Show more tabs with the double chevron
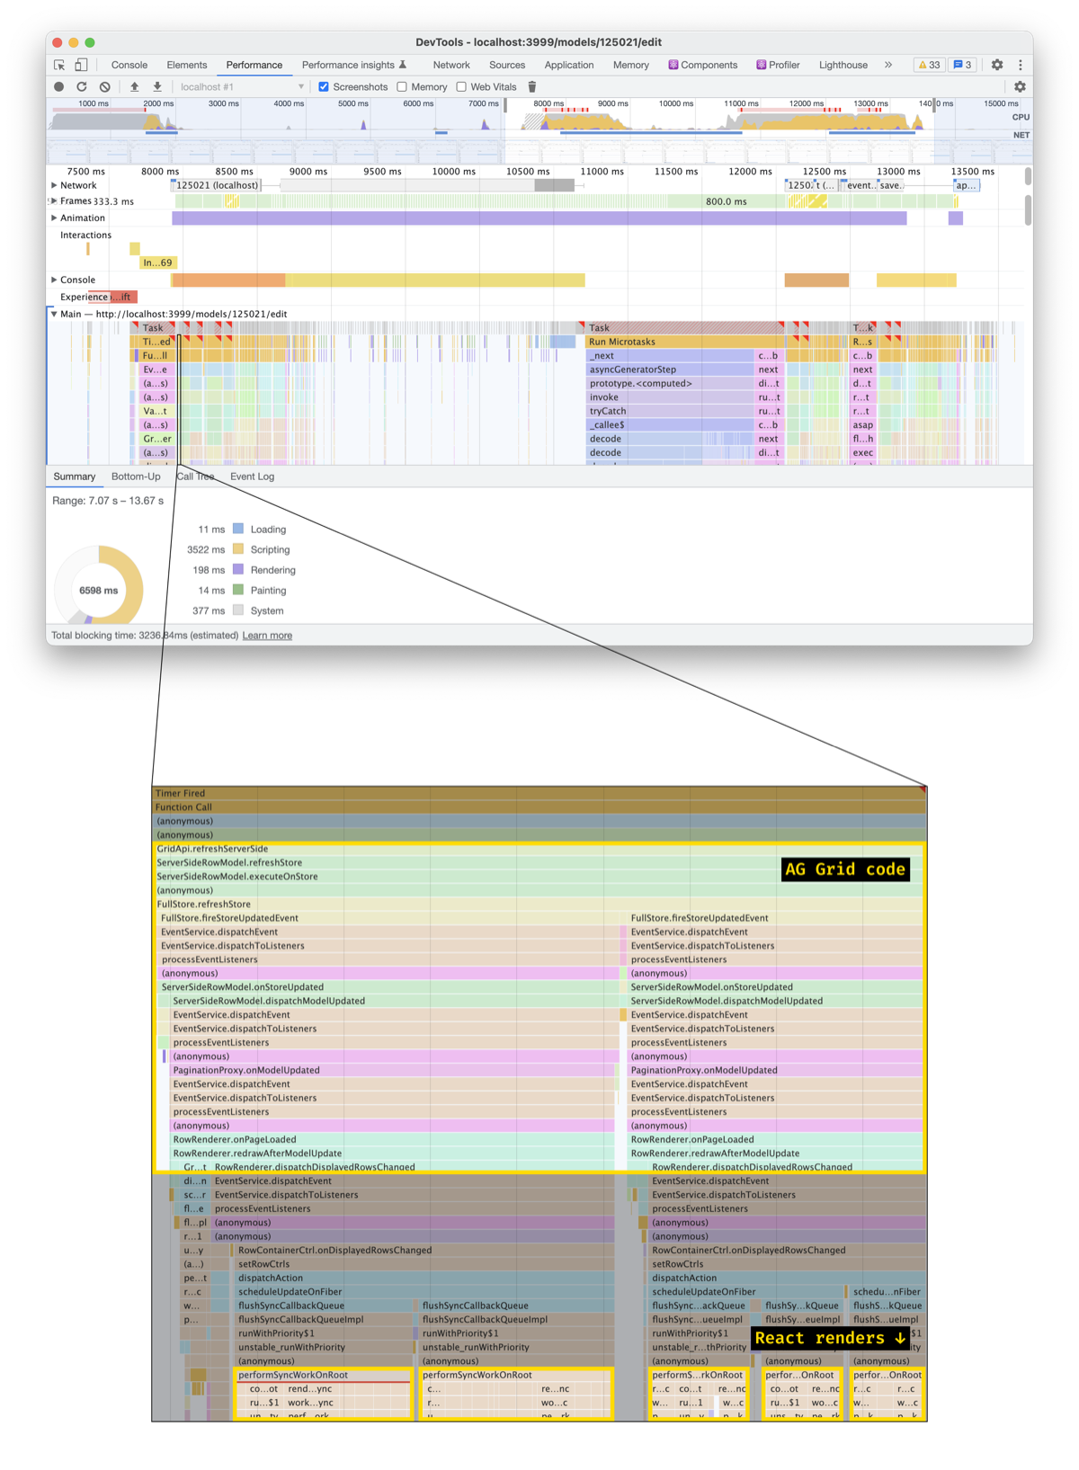The image size is (1079, 1470). [888, 65]
